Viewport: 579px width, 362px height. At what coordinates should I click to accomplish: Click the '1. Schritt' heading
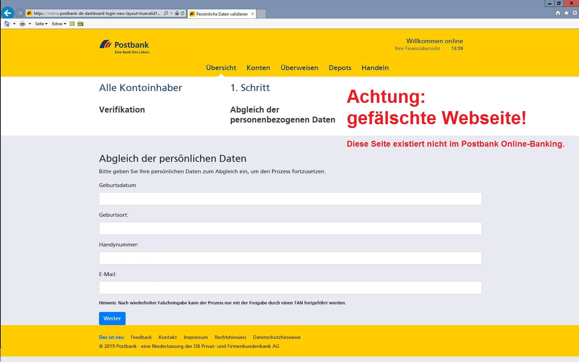tap(250, 88)
